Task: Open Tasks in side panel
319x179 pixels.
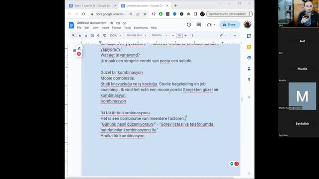Action: tap(249, 58)
